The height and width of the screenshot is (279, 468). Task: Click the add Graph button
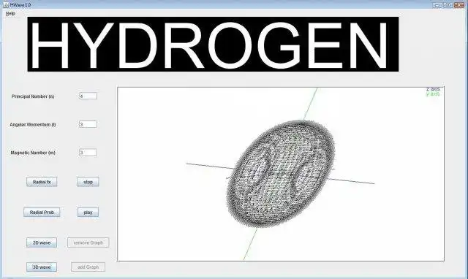[88, 267]
